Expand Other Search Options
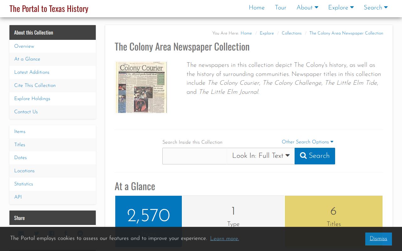This screenshot has height=251, width=402. pos(307,142)
